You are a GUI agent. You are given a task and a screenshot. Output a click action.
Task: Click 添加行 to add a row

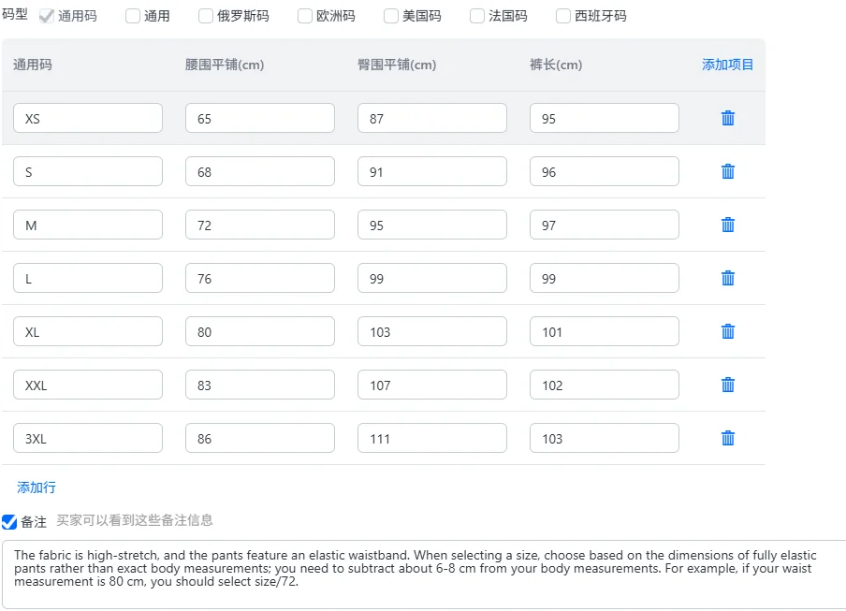tap(36, 487)
